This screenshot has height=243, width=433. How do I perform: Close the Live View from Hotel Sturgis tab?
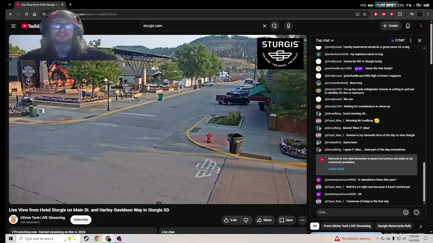pyautogui.click(x=62, y=5)
